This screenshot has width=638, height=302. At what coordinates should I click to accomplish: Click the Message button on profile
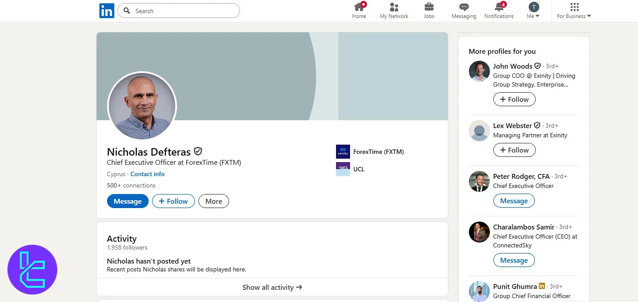pos(128,201)
